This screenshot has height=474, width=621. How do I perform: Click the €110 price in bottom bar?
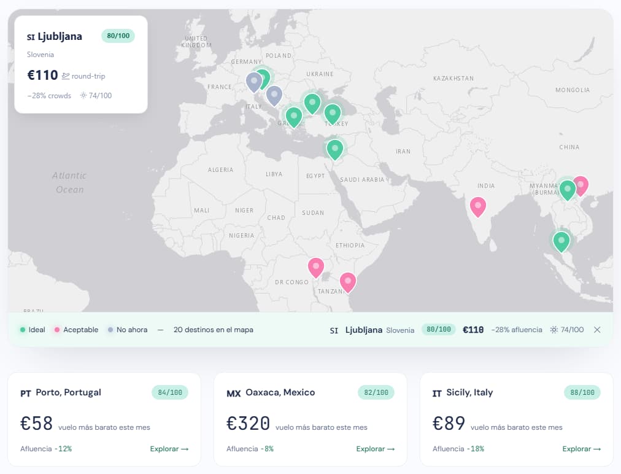[473, 330]
